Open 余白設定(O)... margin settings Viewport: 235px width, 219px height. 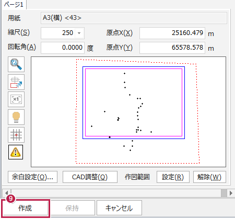(x=32, y=177)
